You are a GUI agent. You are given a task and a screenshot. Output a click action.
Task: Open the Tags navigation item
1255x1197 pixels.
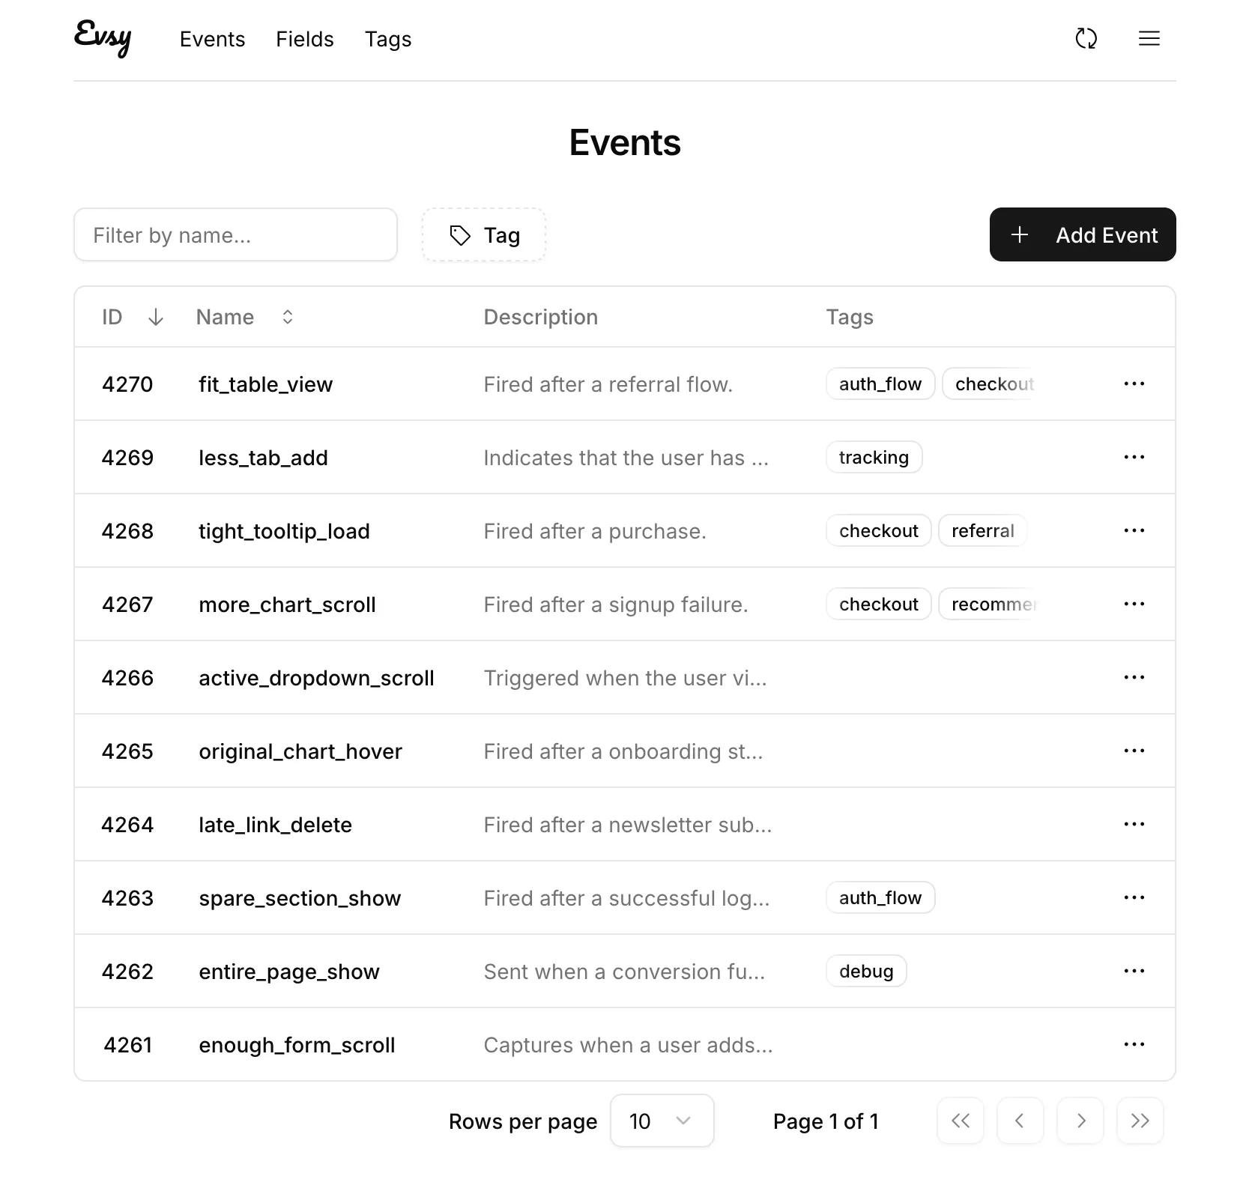pyautogui.click(x=388, y=39)
